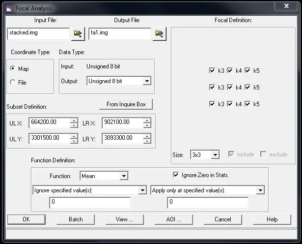Click the Input File field containing stacked.img
This screenshot has width=302, height=244.
click(x=38, y=34)
